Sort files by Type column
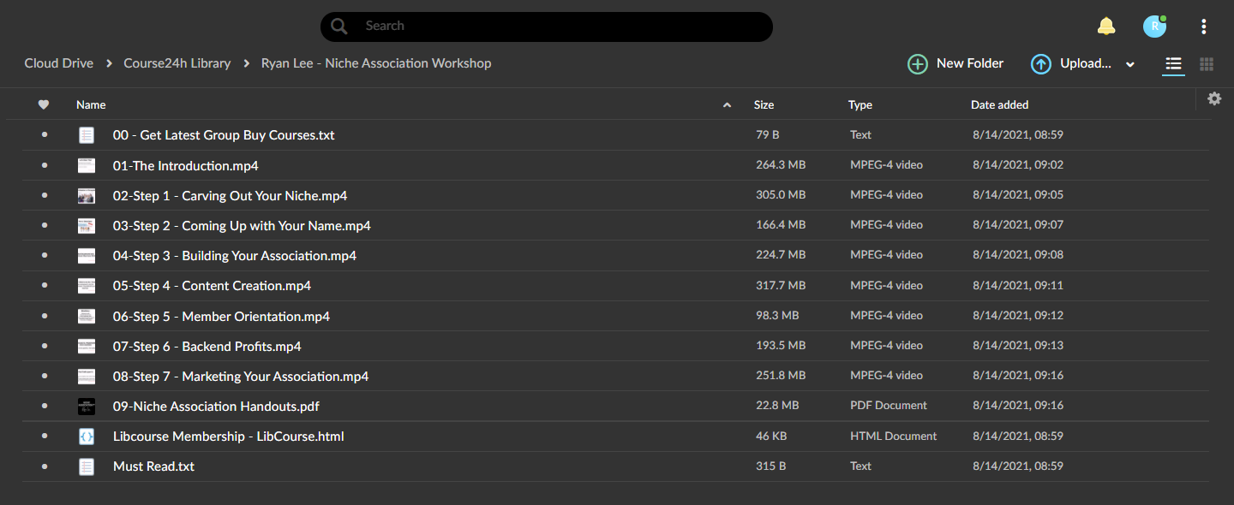1234x505 pixels. (x=860, y=104)
